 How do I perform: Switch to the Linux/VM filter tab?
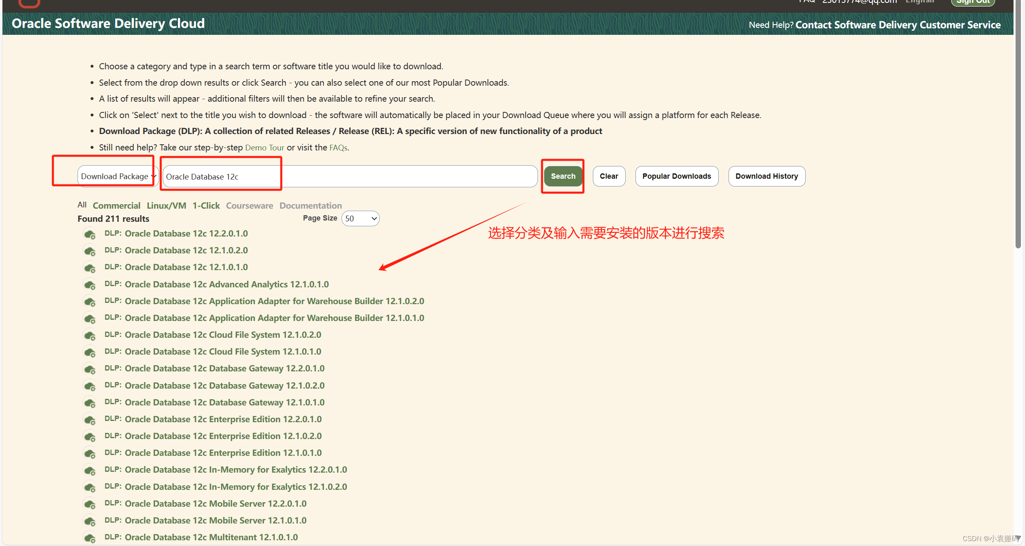tap(166, 205)
